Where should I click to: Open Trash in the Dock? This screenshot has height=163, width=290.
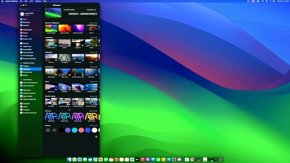point(221,159)
